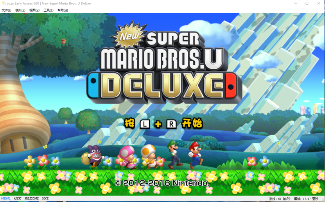Click the 每帧 17.87 毫秒 frame time readout
325x202 pixels.
[x=306, y=199]
